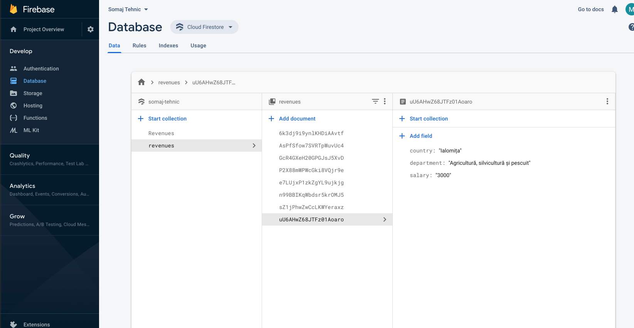Expand the selected document row chevron
Image resolution: width=634 pixels, height=328 pixels.
point(385,219)
